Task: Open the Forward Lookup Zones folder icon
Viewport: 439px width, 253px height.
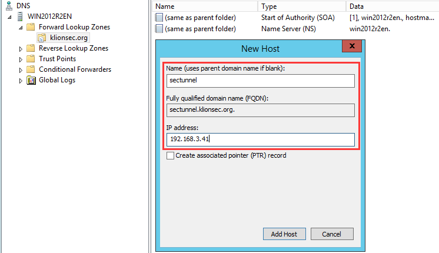Action: (x=31, y=27)
